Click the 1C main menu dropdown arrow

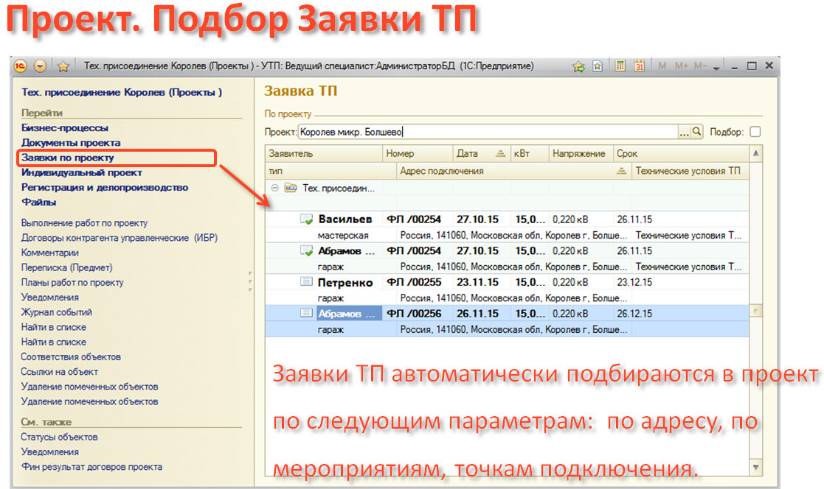point(40,66)
